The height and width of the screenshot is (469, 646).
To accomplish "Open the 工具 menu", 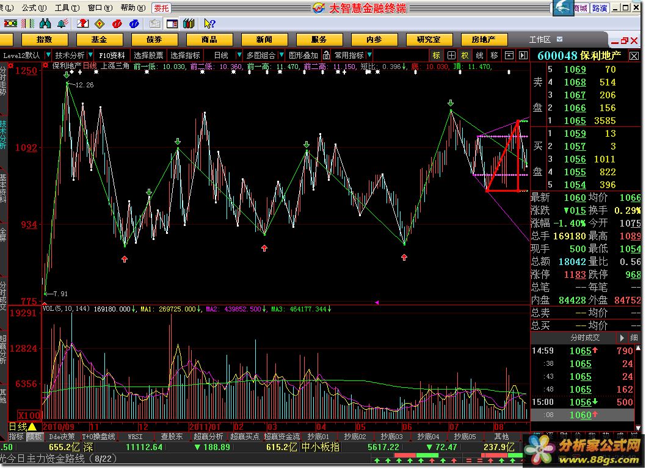I will [x=67, y=8].
